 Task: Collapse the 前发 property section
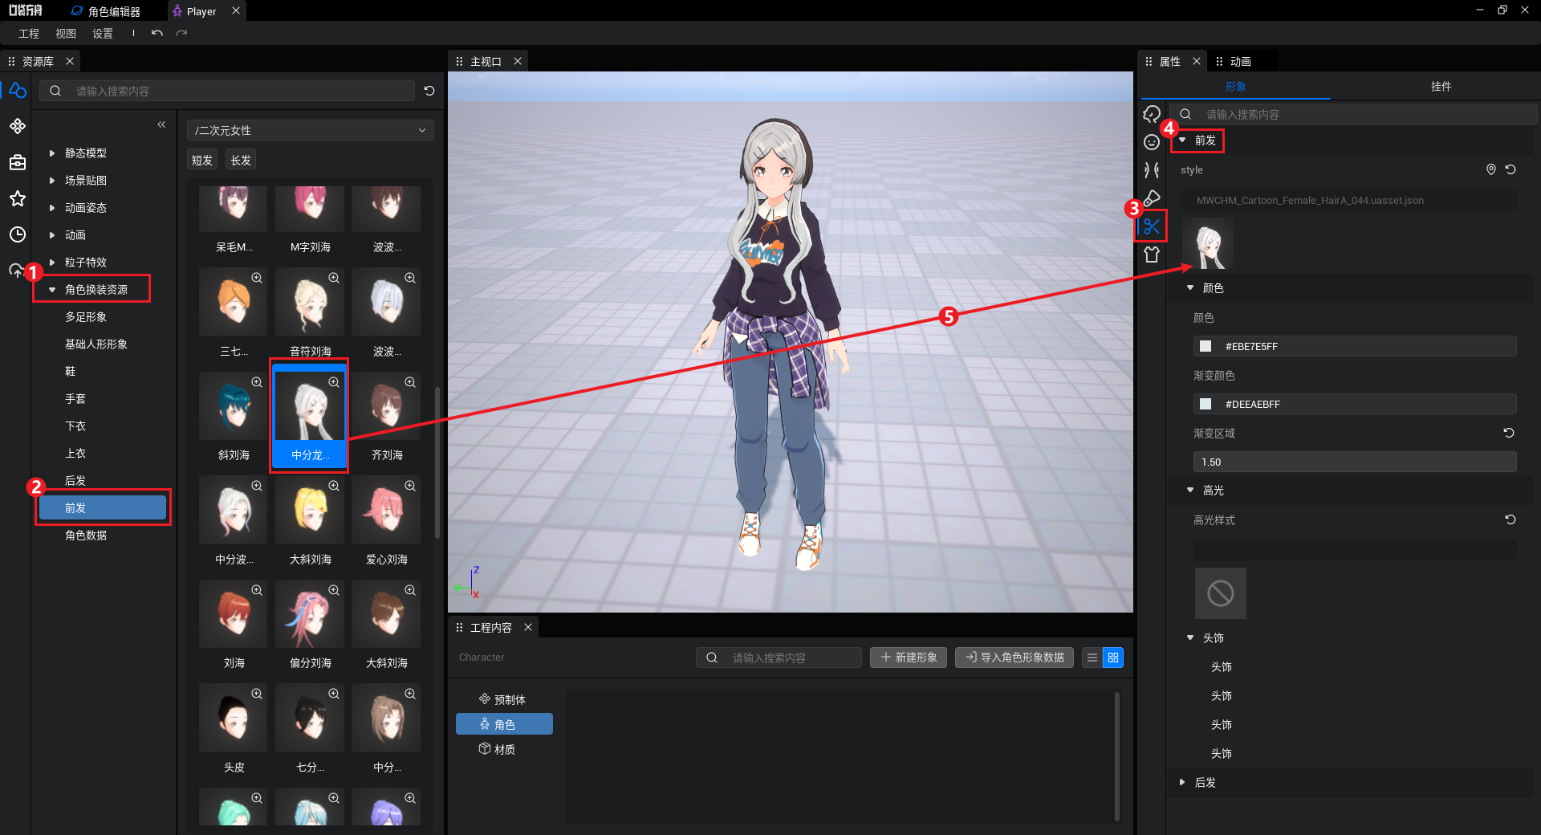pos(1182,140)
